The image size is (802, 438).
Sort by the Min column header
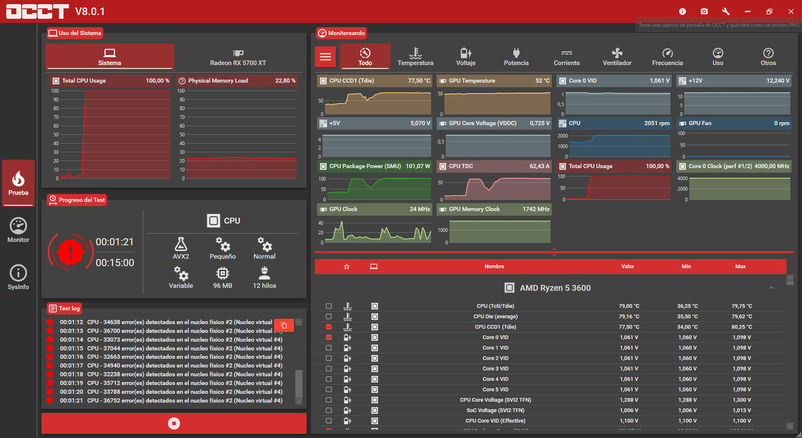[686, 267]
